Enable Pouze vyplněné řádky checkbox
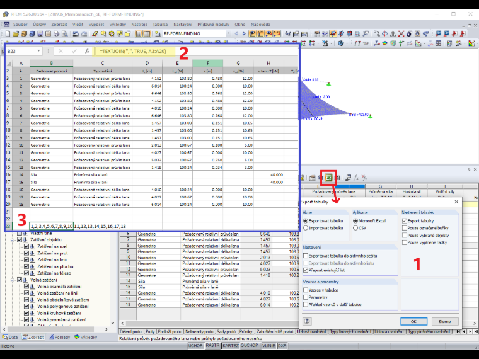 pyautogui.click(x=405, y=242)
